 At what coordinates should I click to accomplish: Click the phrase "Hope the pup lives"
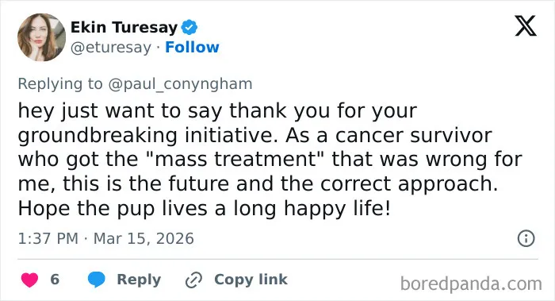113,208
